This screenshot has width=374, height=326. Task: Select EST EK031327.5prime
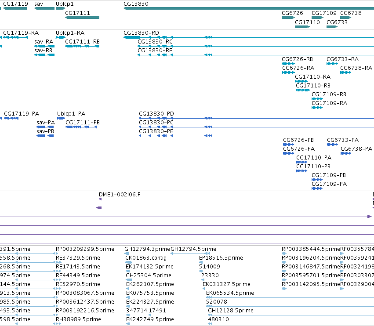tap(226, 284)
